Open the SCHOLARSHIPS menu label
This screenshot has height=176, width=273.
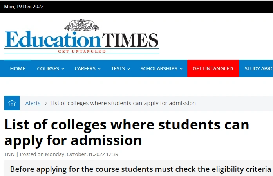159,68
